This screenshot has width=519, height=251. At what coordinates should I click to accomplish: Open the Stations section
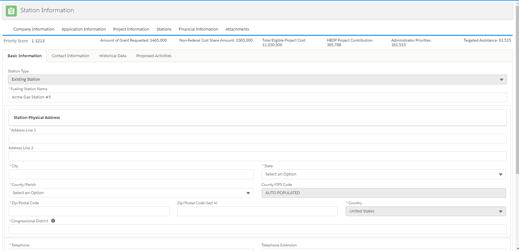click(164, 29)
